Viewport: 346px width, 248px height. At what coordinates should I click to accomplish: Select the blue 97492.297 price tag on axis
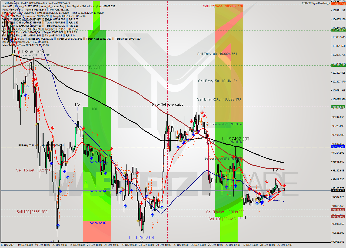tap(338, 147)
